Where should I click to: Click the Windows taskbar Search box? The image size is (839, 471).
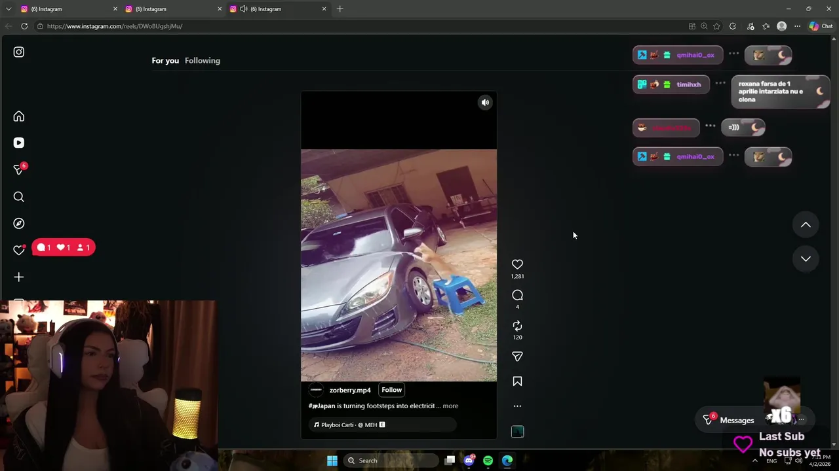391,461
